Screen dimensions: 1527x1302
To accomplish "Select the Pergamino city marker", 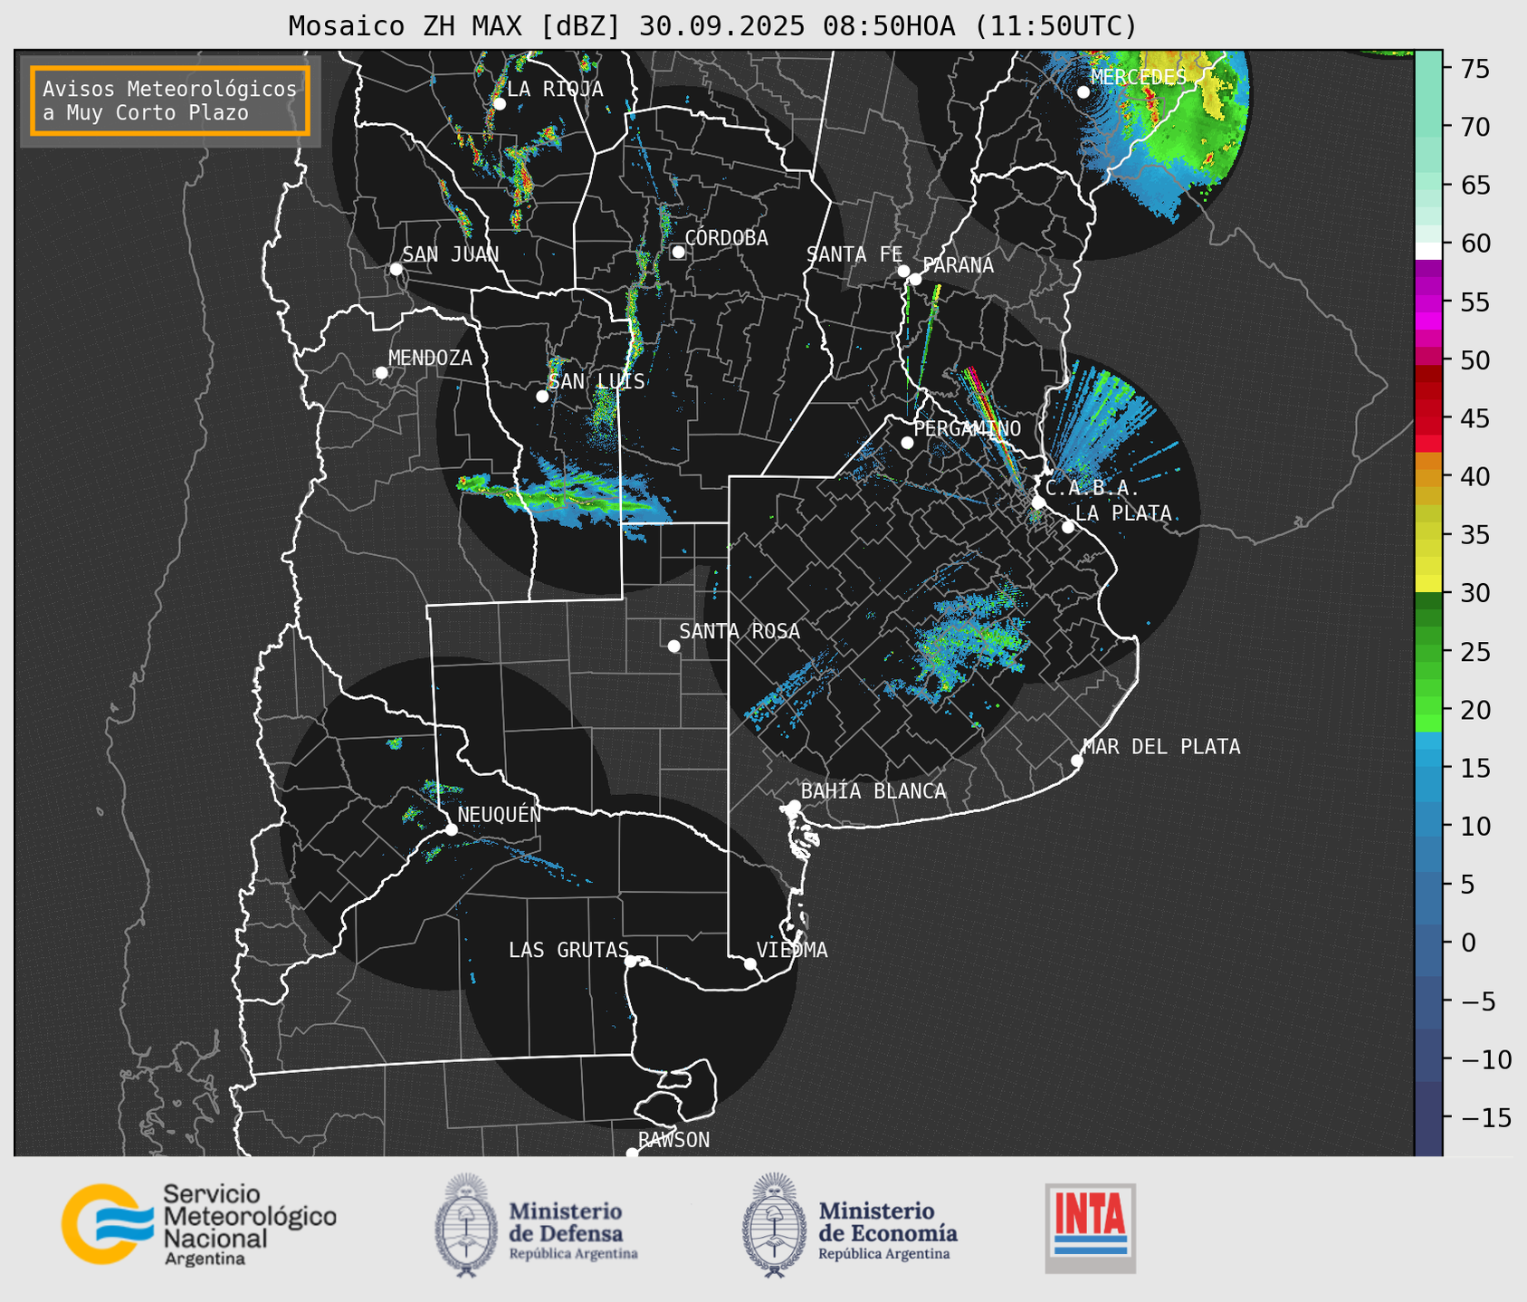I will pyautogui.click(x=907, y=443).
